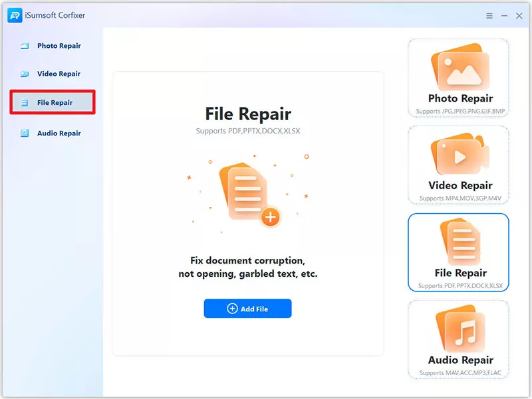Open the hamburger menu in title bar

coord(489,15)
